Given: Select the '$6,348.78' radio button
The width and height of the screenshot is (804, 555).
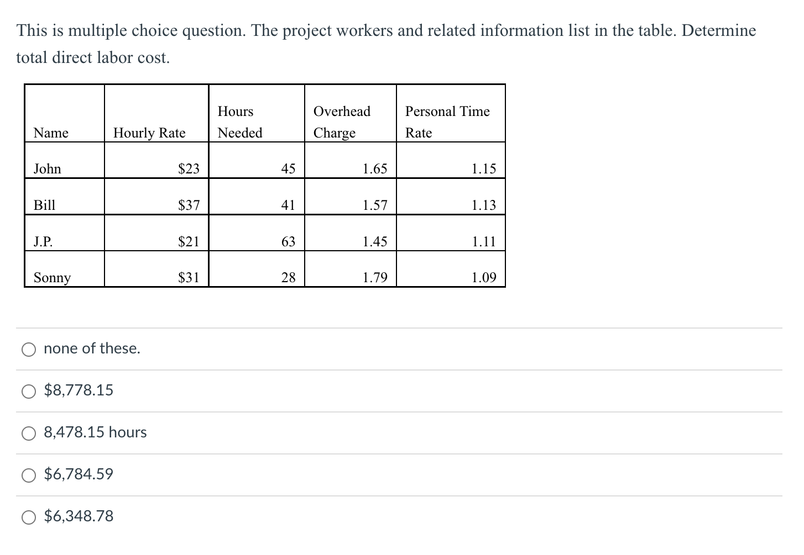Looking at the screenshot, I should [29, 517].
